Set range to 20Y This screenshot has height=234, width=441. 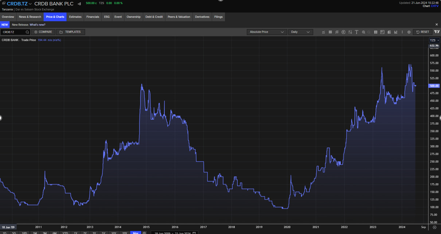tap(125, 233)
